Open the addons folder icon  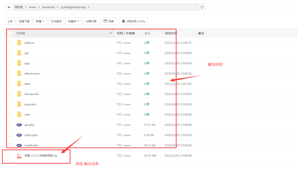coord(19,43)
